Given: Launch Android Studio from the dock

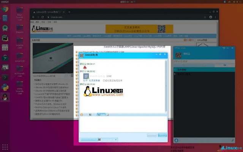Looking at the screenshot, I should click(x=5, y=28).
